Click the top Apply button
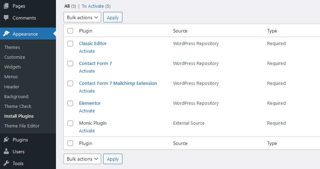Image resolution: width=320 pixels, height=169 pixels. (113, 17)
